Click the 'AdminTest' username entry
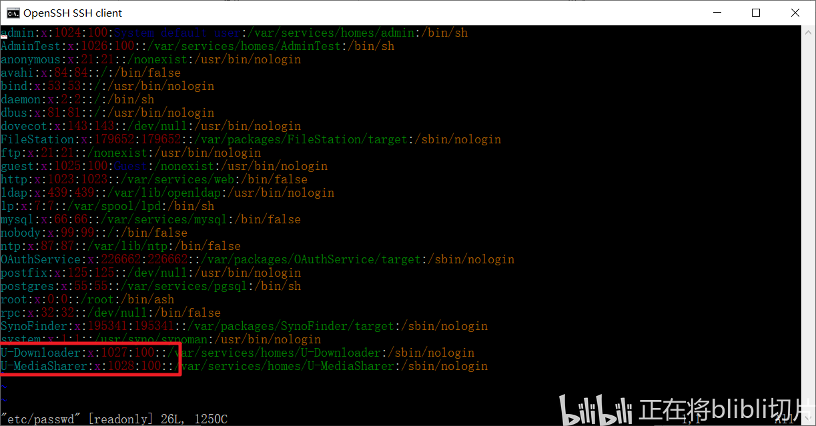Image resolution: width=816 pixels, height=426 pixels. click(30, 46)
